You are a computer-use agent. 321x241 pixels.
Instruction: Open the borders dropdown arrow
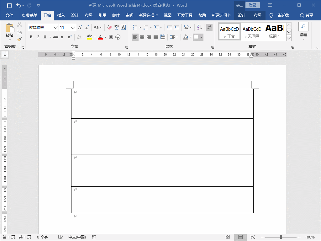pyautogui.click(x=202, y=37)
